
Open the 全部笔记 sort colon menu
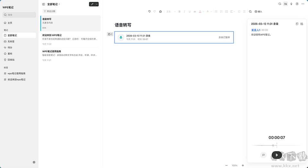59,4
